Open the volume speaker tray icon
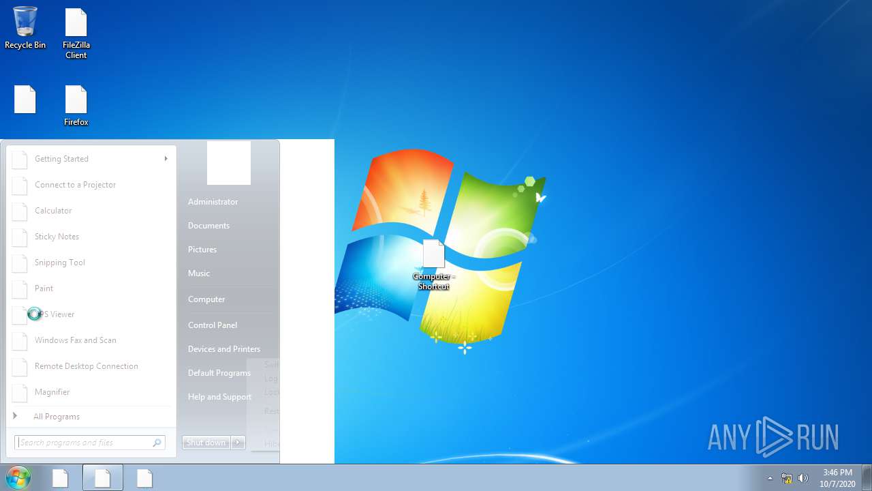This screenshot has height=491, width=872. [803, 478]
